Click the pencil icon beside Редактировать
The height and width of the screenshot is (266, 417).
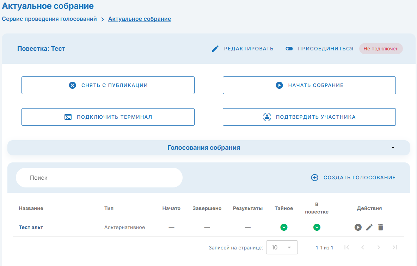(x=215, y=49)
